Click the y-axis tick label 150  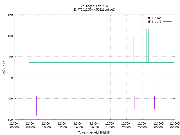pyautogui.click(x=10, y=15)
